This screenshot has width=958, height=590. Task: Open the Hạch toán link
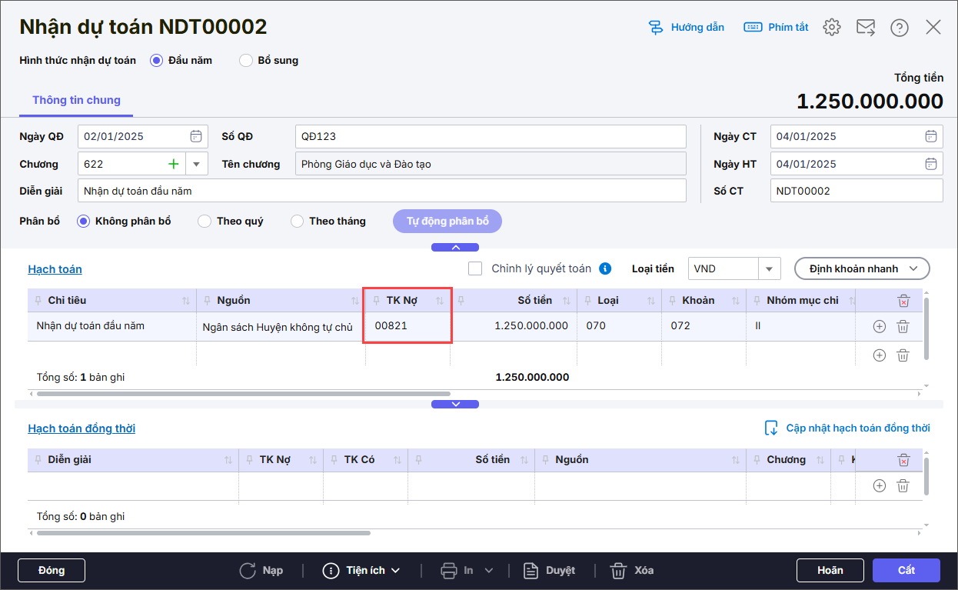55,269
